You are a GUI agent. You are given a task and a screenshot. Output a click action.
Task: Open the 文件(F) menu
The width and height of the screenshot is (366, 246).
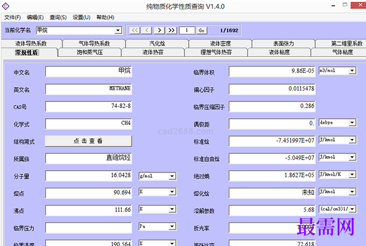pos(12,17)
